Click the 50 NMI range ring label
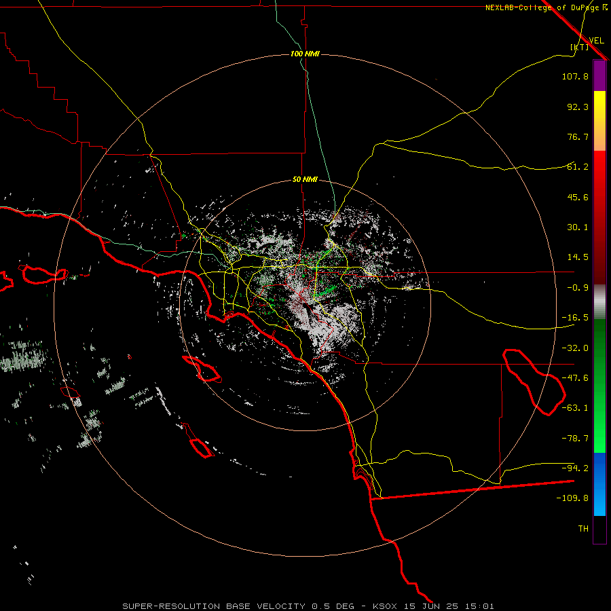Screen dimensions: 611x611 point(305,180)
